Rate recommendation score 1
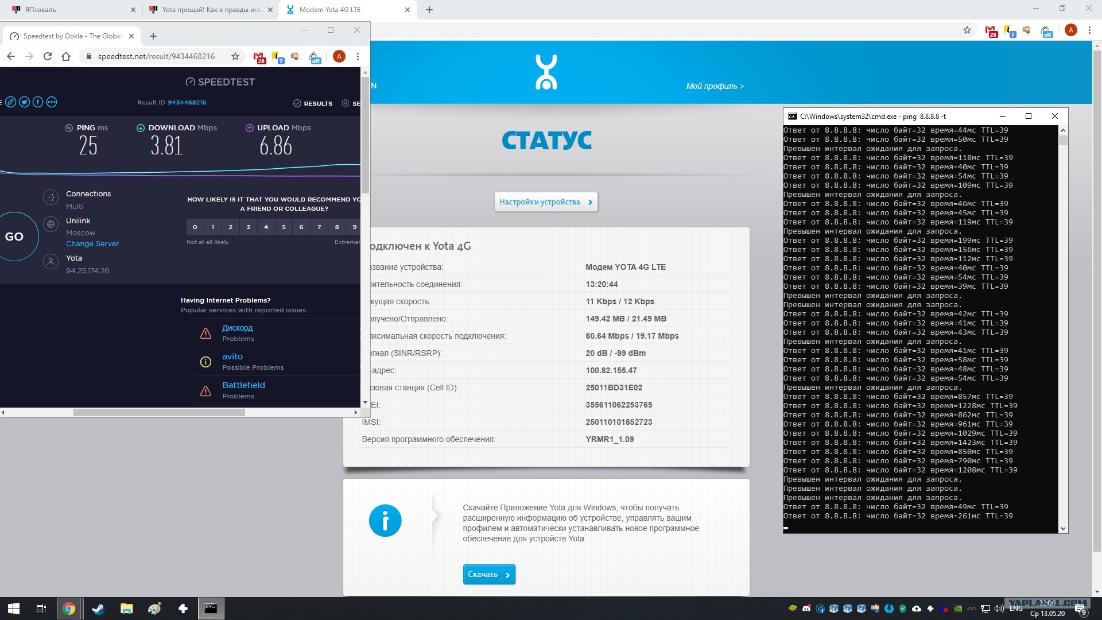This screenshot has height=620, width=1102. pyautogui.click(x=213, y=227)
